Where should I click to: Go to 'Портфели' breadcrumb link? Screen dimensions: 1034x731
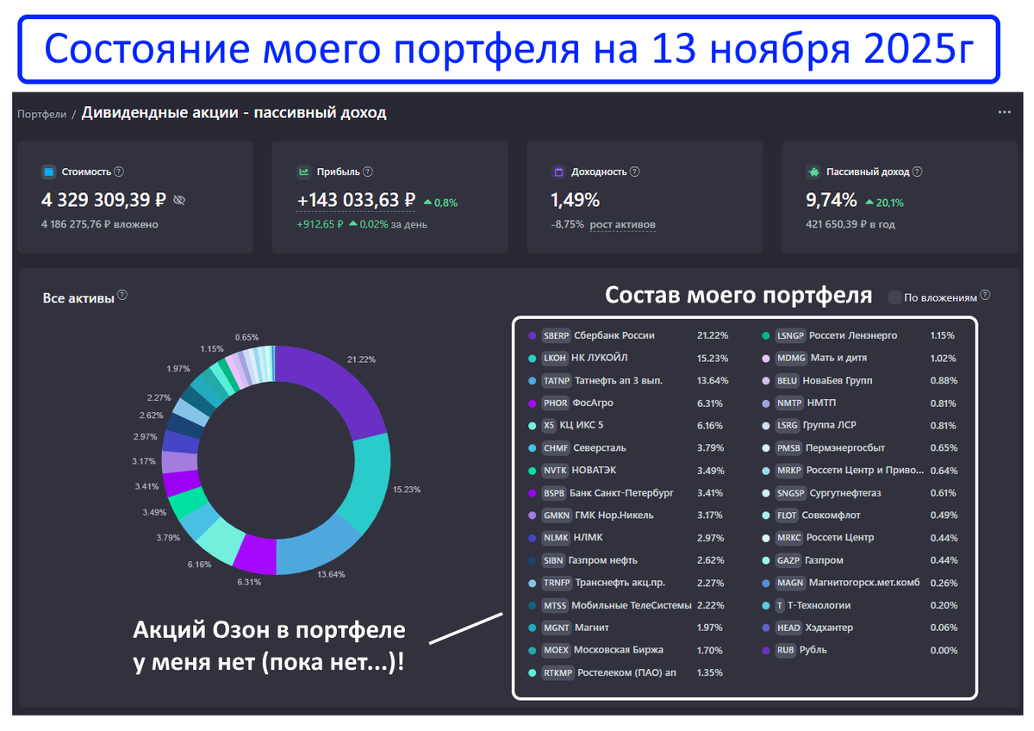[41, 114]
